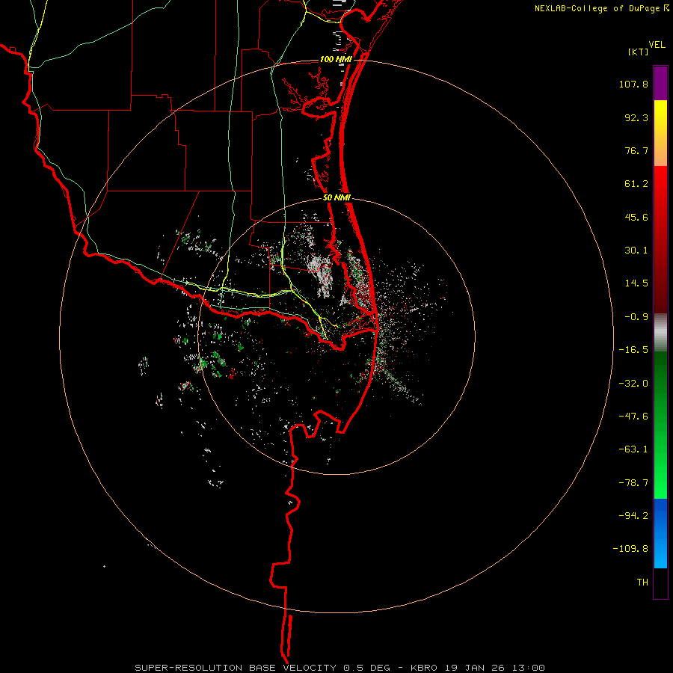
Task: Pick the blue segment of the color bar
Action: 660,533
